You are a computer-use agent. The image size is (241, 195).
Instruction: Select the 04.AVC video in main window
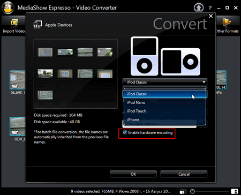tap(18, 80)
